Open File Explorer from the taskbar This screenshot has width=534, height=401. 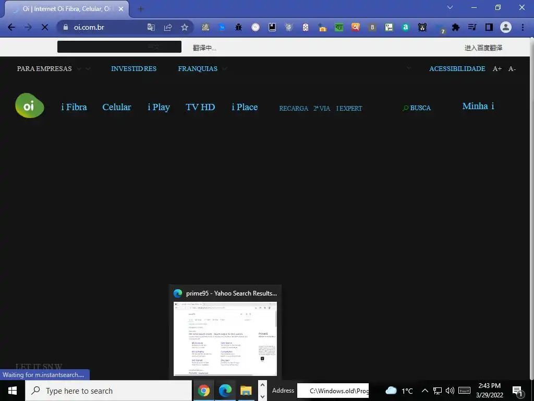246,391
